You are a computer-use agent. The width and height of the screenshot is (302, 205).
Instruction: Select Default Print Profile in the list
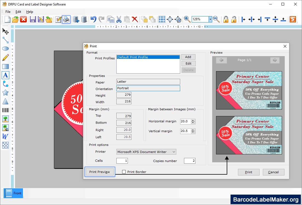click(148, 57)
